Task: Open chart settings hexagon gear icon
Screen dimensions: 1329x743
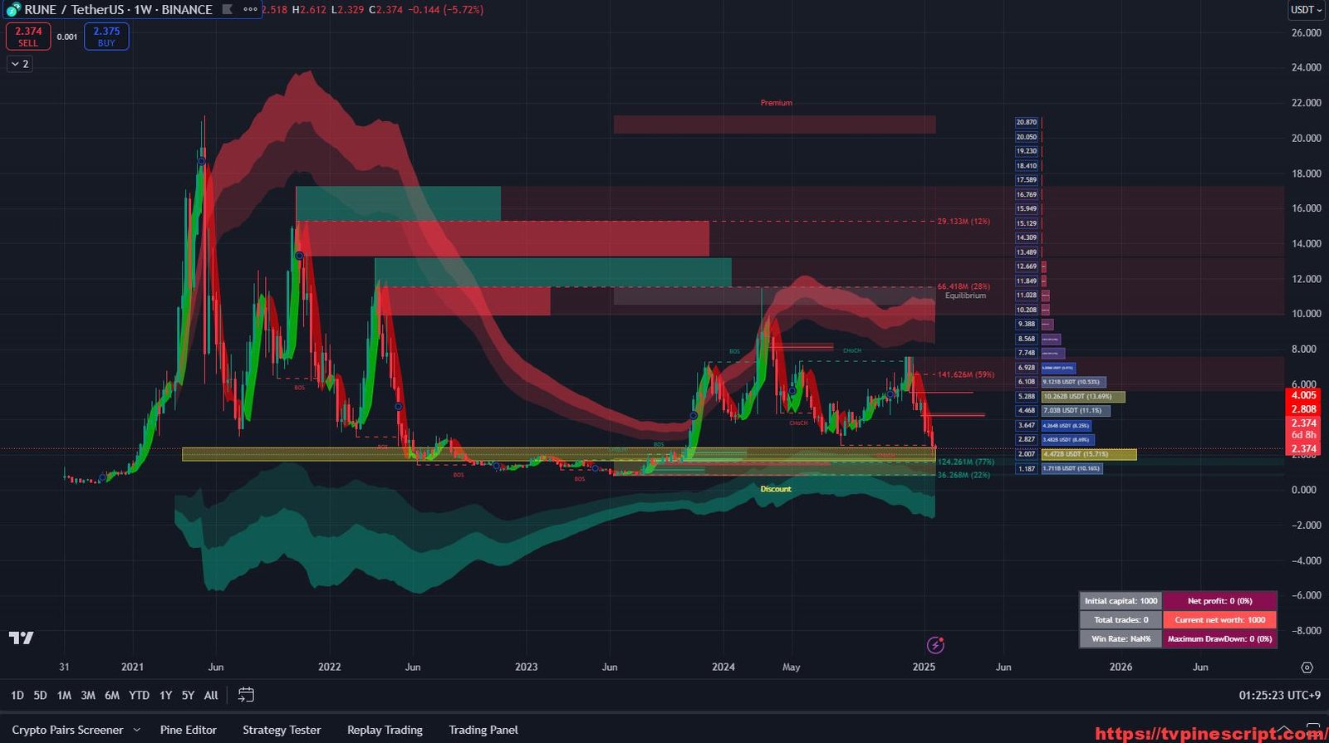Action: click(1307, 667)
